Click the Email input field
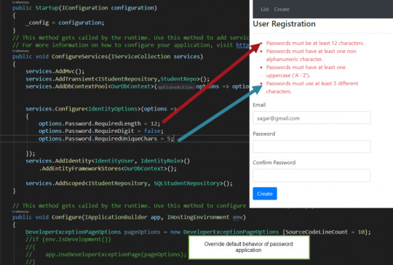Screen dimensions: 393x265 [x=311, y=118]
